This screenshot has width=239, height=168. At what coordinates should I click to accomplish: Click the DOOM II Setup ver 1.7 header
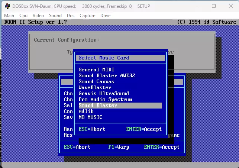pyautogui.click(x=36, y=22)
